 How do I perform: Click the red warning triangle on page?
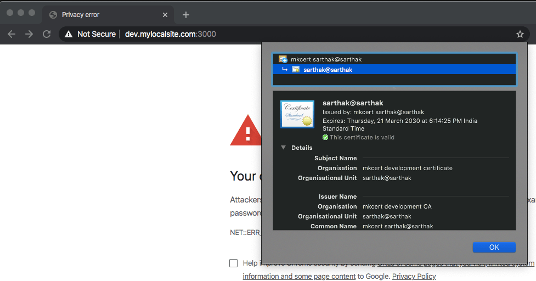coord(246,130)
